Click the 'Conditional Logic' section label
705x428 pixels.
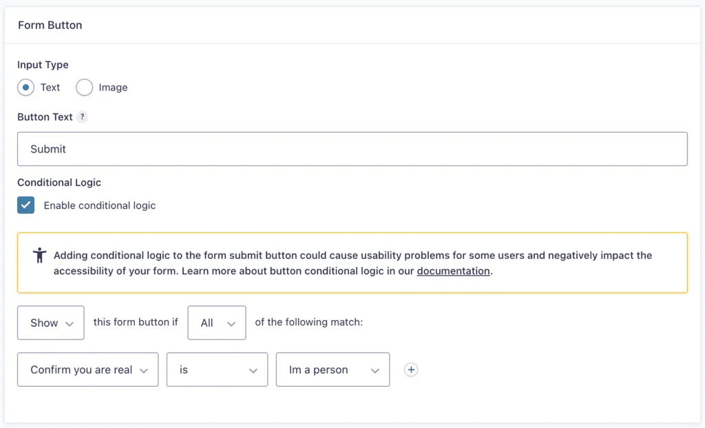[59, 183]
